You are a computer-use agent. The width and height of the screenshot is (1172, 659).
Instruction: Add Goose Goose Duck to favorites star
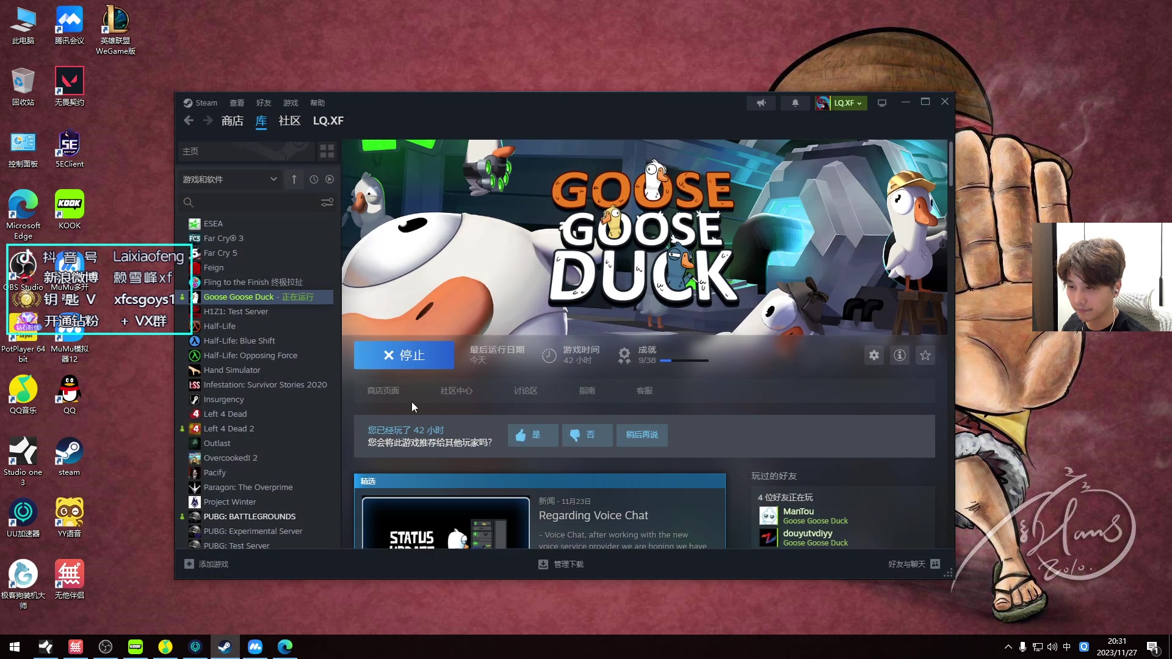coord(925,355)
